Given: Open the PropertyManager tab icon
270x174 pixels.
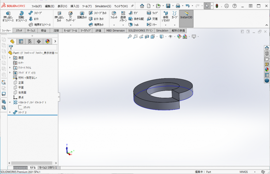Looking at the screenshot, I should (21, 42).
